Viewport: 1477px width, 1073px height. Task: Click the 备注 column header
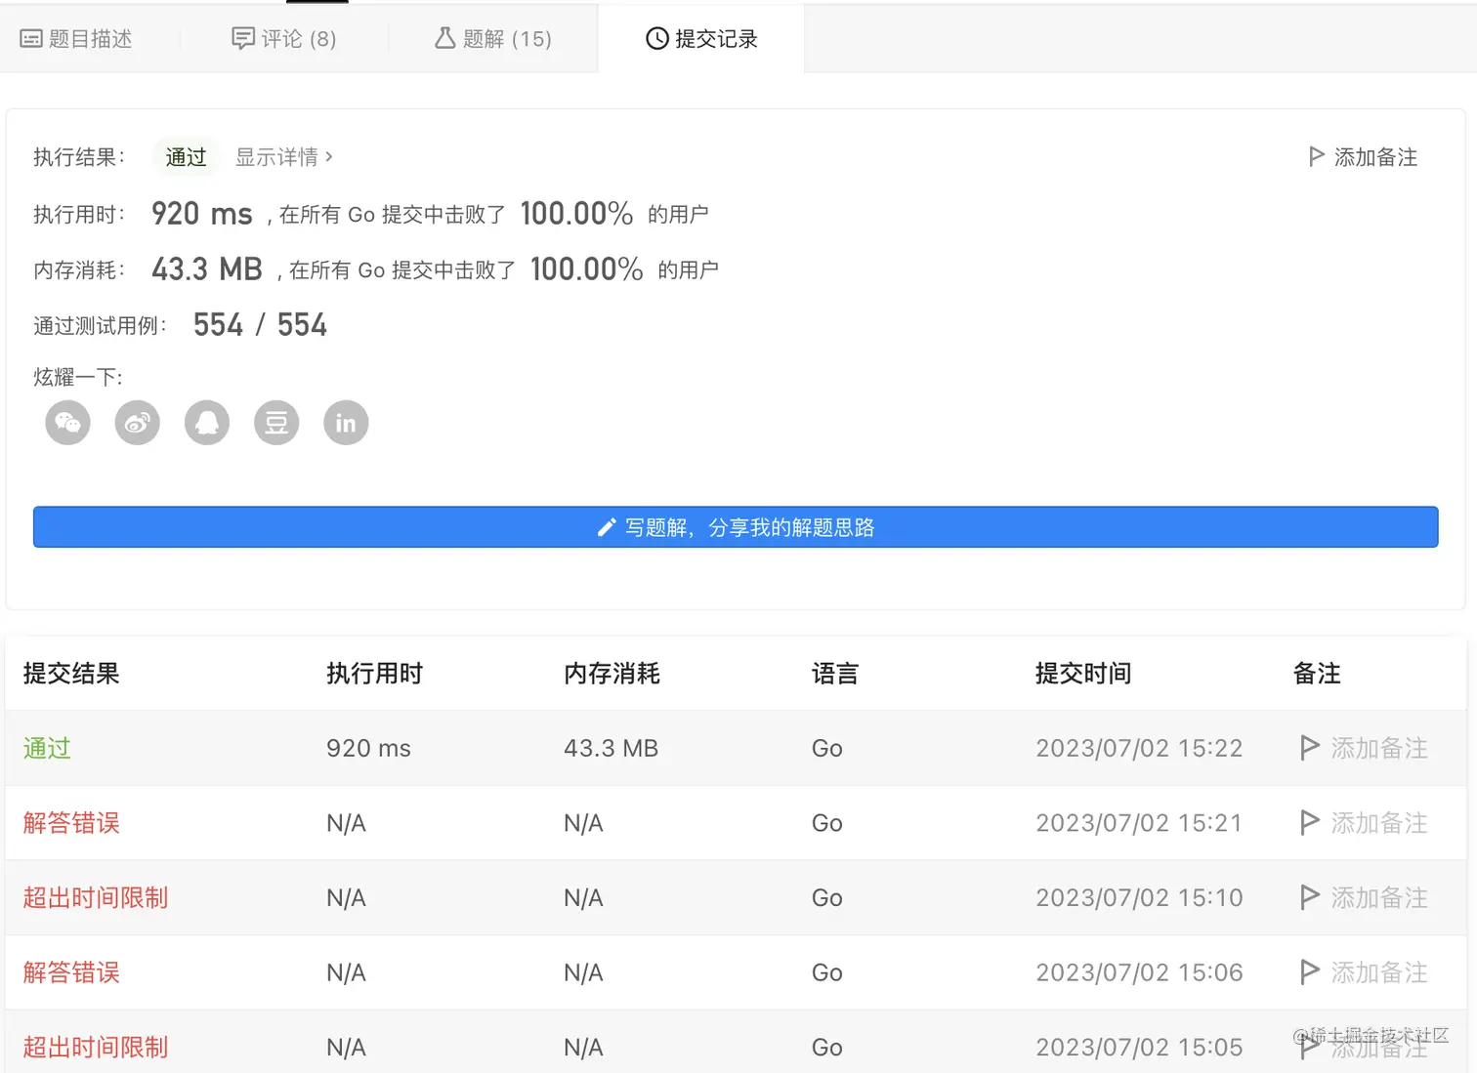coord(1317,674)
